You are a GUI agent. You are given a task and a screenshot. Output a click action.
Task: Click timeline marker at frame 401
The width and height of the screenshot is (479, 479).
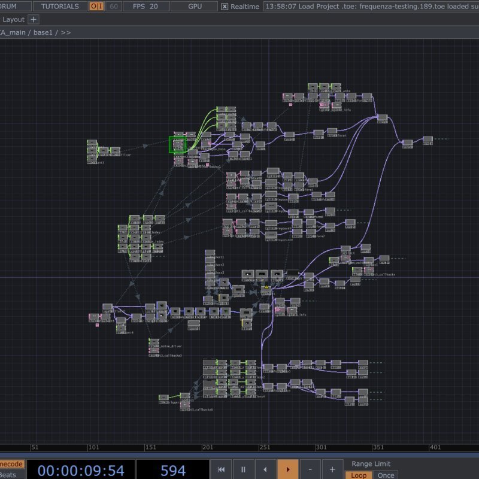pyautogui.click(x=435, y=447)
